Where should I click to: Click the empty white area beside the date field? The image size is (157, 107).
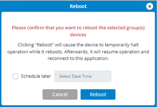click(x=132, y=76)
